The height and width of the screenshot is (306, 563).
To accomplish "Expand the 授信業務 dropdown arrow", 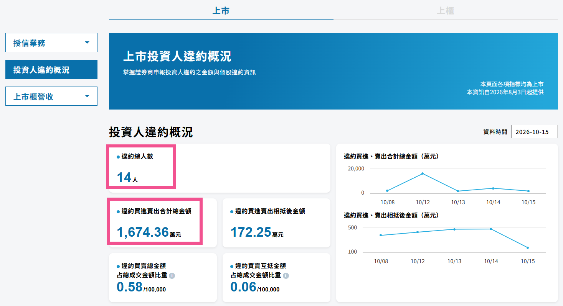I will tap(87, 43).
